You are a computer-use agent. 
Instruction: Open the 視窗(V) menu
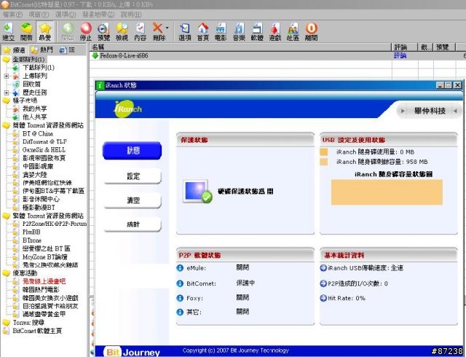[x=39, y=15]
